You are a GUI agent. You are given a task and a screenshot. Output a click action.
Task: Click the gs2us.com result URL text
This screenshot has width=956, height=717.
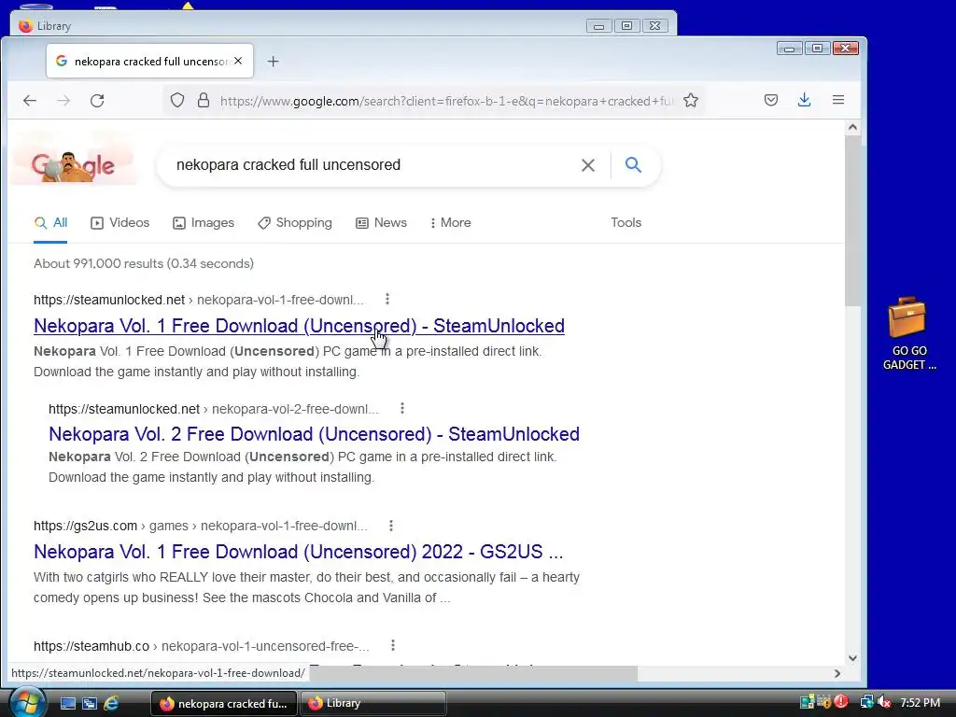point(201,526)
